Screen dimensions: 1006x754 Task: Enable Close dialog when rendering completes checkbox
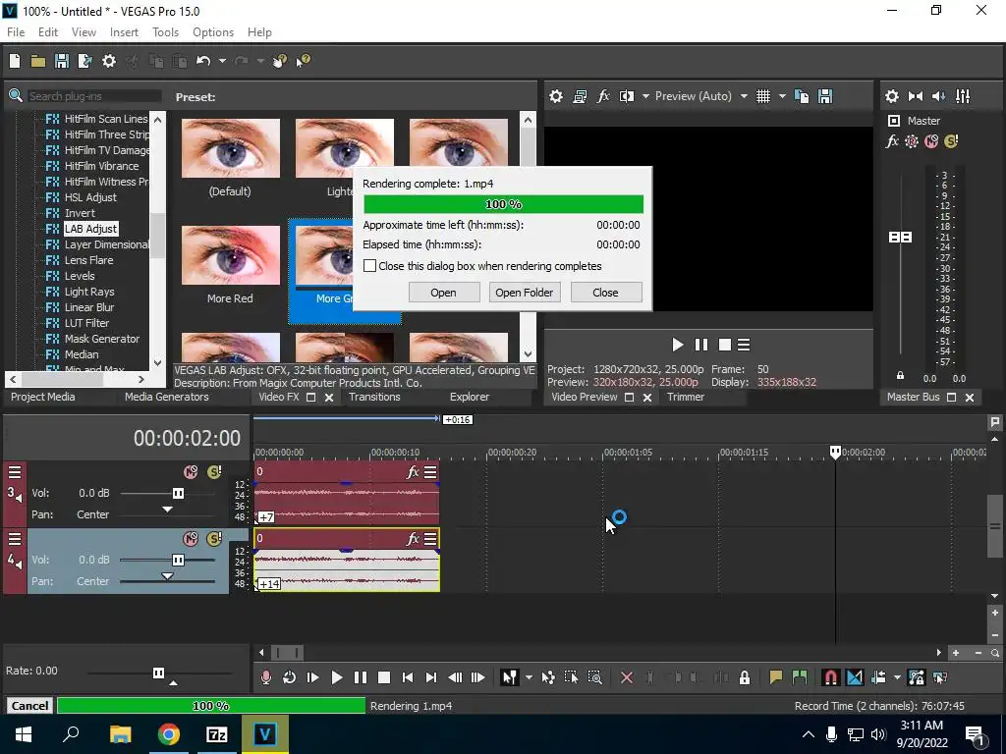[x=369, y=265]
